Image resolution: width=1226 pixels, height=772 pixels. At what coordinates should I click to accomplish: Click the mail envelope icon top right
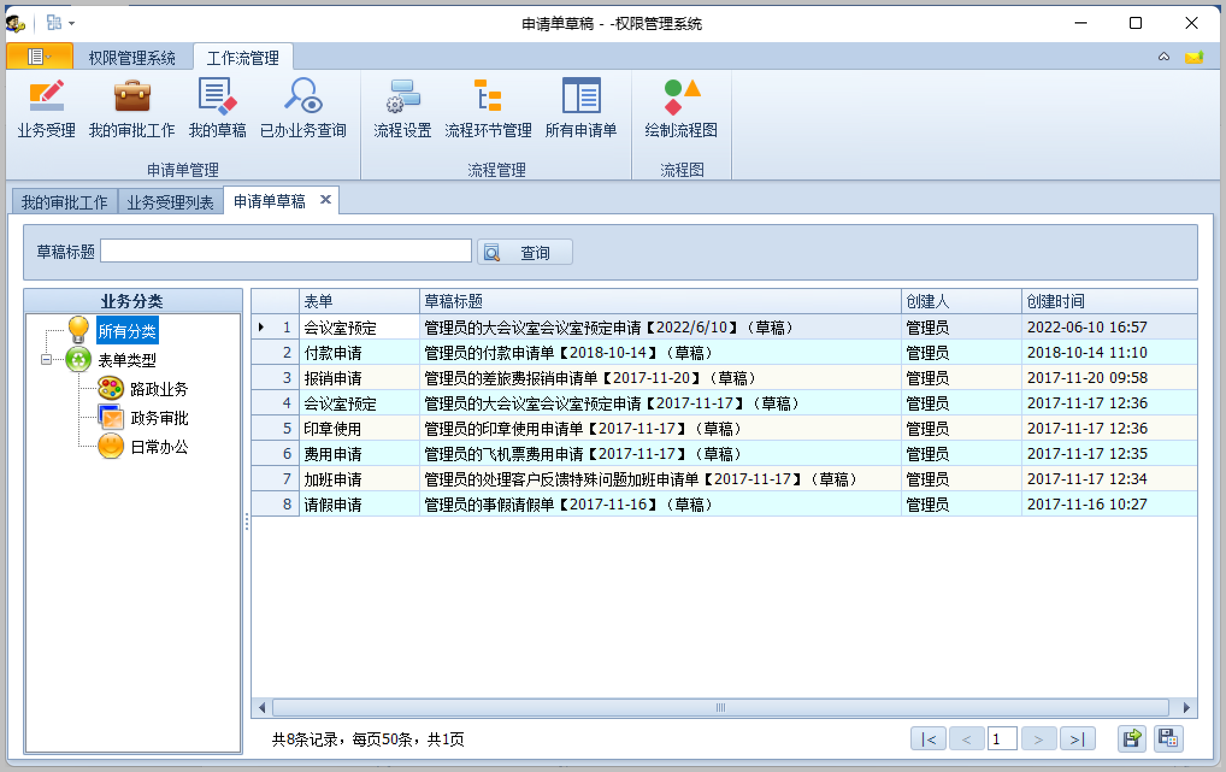1193,57
